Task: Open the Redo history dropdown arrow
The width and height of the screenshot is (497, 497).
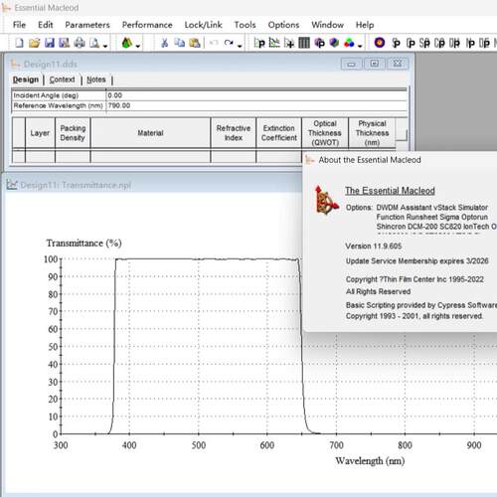Action: pyautogui.click(x=240, y=46)
